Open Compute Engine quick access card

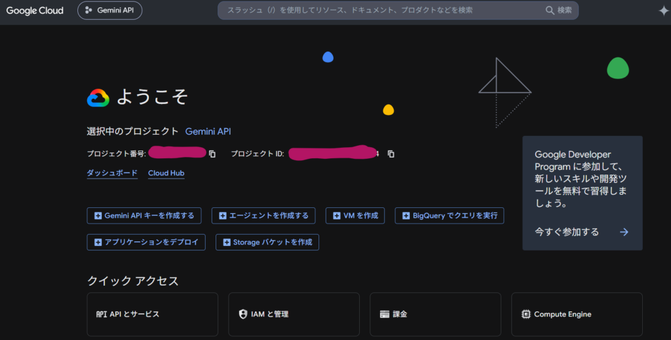(577, 314)
